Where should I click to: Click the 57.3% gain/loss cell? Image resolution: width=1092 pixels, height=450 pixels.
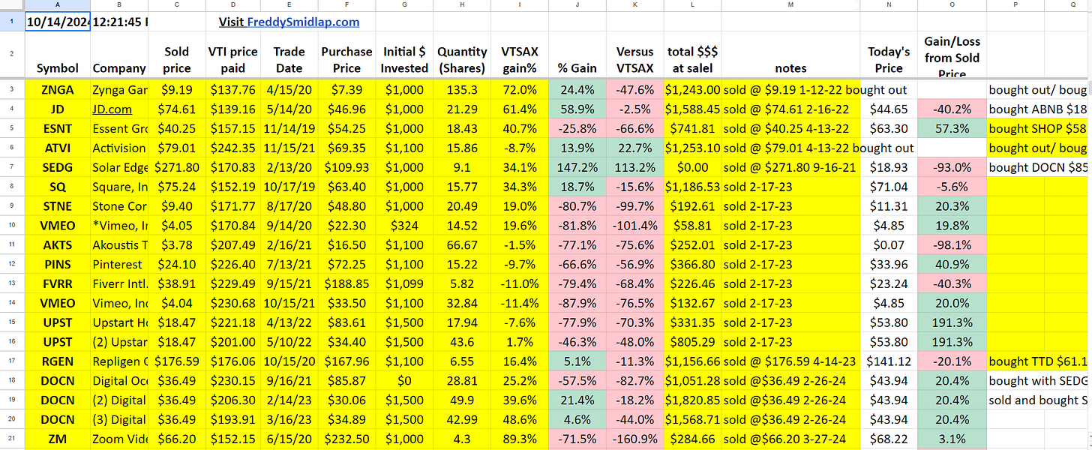(952, 128)
